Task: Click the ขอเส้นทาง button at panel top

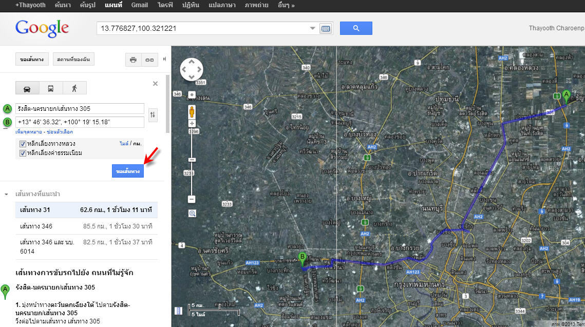Action: [32, 59]
